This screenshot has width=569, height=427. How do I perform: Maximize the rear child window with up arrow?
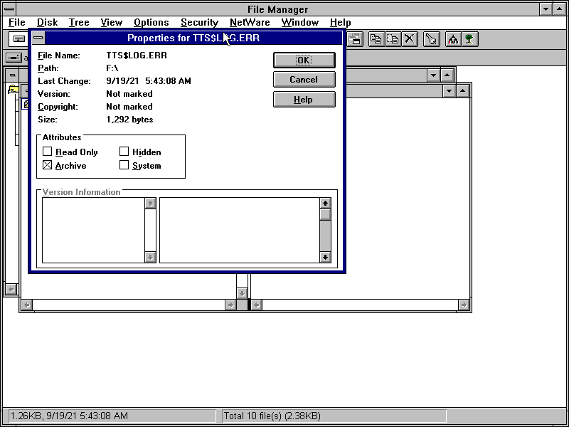tap(447, 75)
